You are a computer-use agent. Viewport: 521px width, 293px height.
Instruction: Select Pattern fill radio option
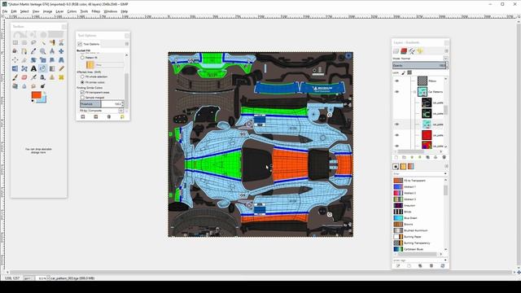coord(82,58)
